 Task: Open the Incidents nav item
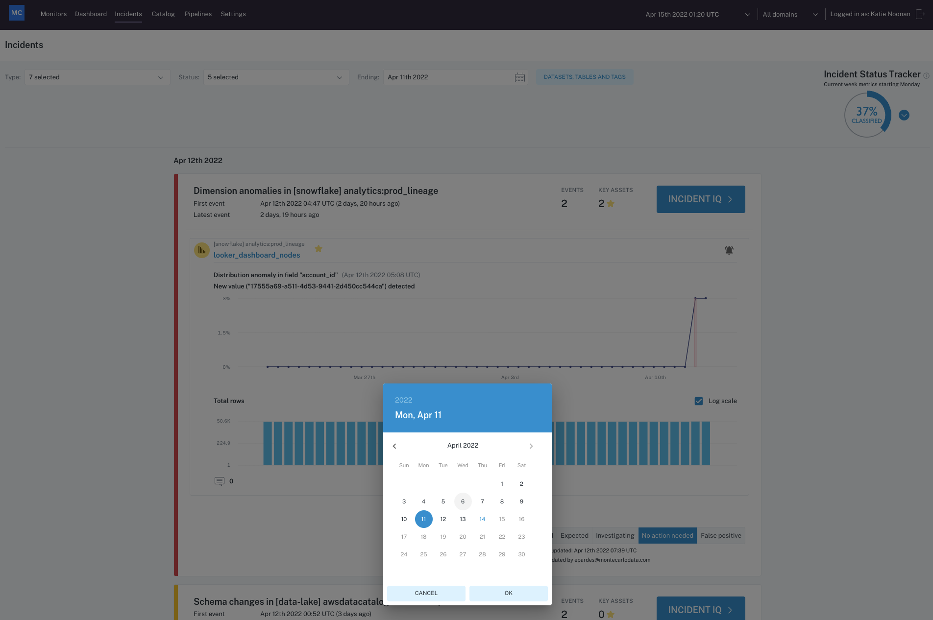[x=128, y=14]
